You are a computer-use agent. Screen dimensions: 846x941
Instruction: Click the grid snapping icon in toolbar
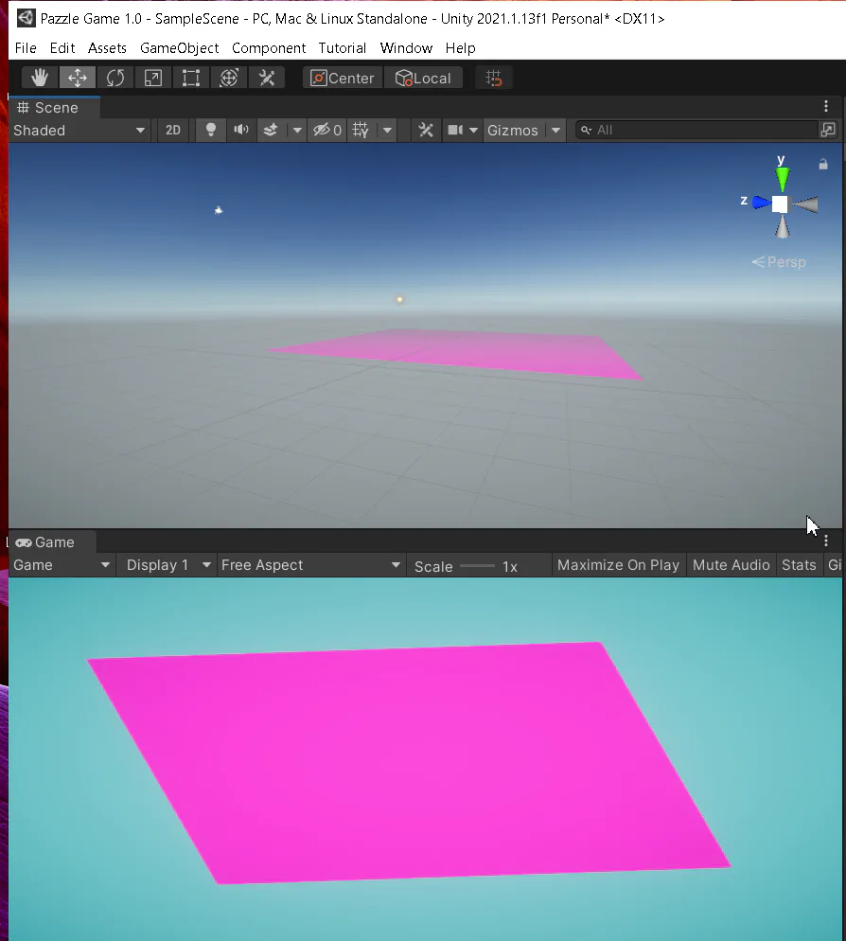pos(494,78)
